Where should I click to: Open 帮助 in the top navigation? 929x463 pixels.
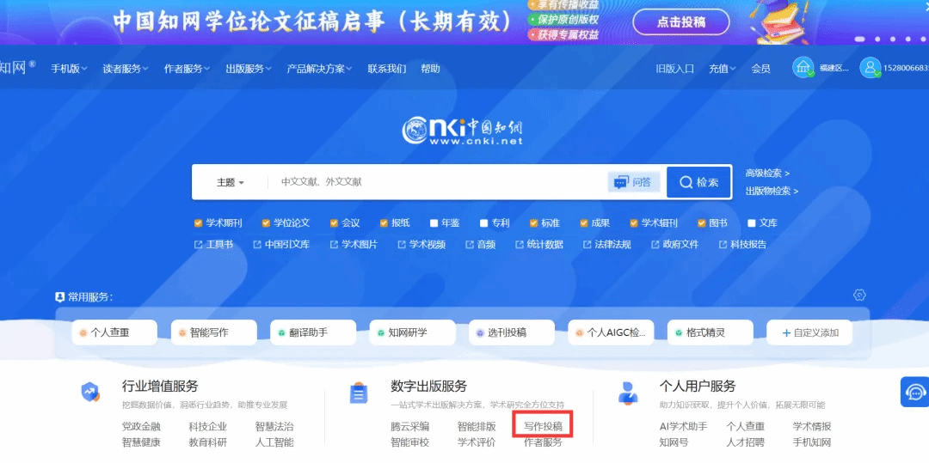point(430,69)
